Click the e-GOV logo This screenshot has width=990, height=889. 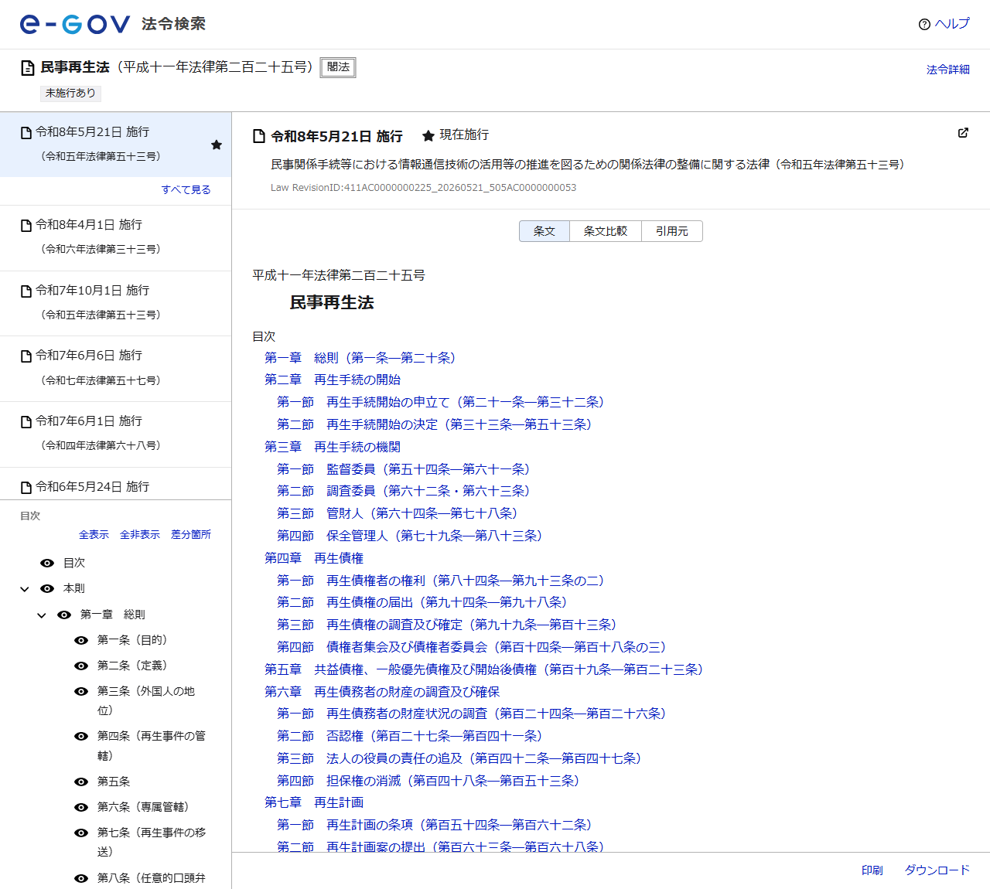75,25
